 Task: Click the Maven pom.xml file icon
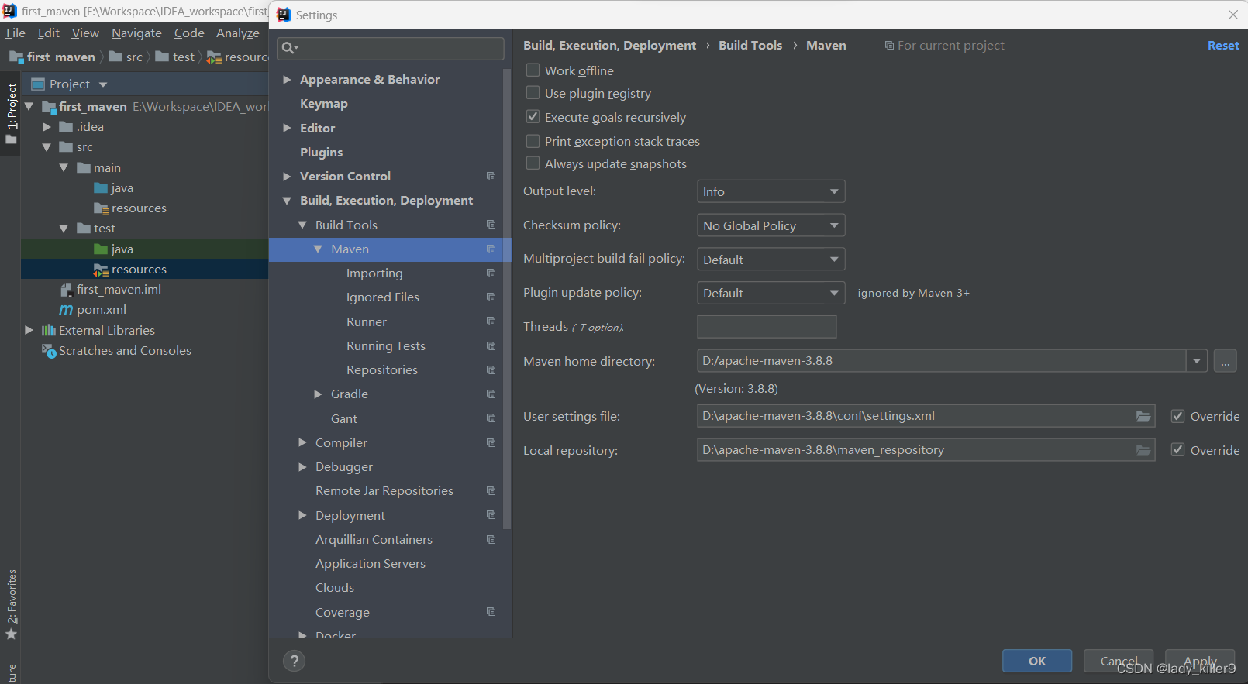(67, 310)
